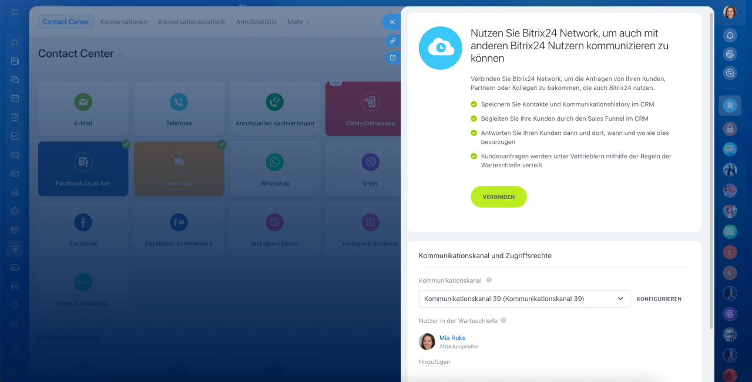Open notifications bell icon
This screenshot has height=382, width=752.
click(x=730, y=35)
